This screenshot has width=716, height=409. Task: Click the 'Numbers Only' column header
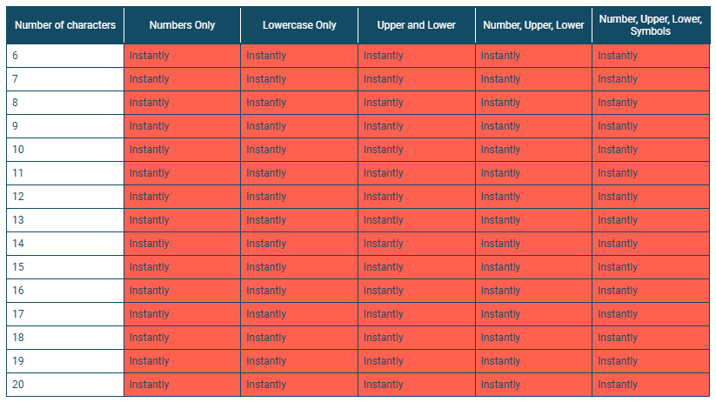pyautogui.click(x=182, y=25)
